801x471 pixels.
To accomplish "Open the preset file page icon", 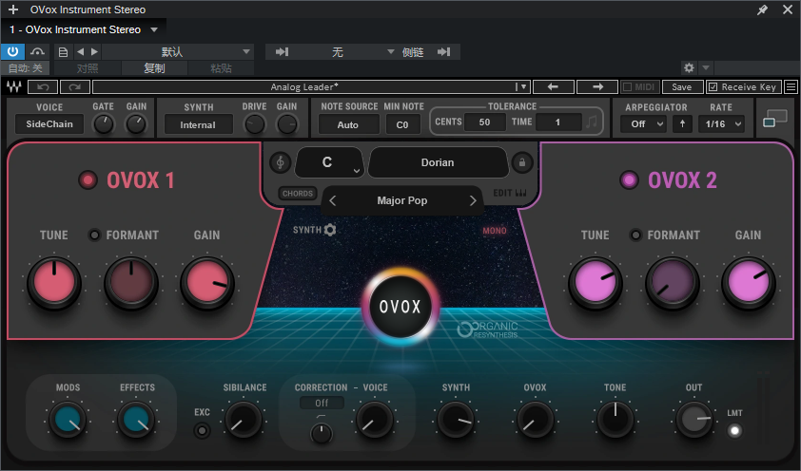I will [x=64, y=51].
